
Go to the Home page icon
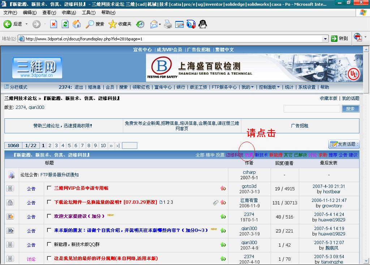(x=77, y=24)
